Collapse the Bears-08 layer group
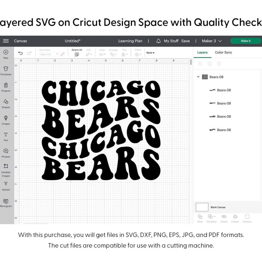This screenshot has height=262, width=262. [x=198, y=77]
